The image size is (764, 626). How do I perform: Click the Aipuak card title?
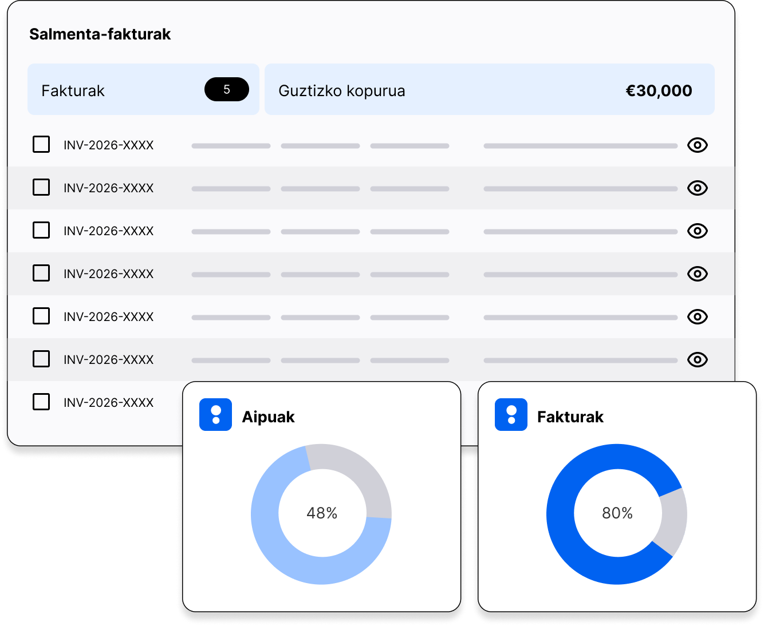(x=268, y=417)
